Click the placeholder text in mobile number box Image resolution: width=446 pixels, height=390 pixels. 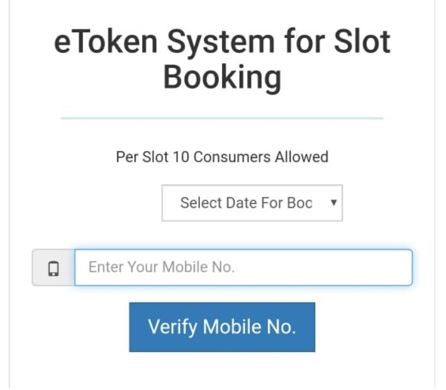pyautogui.click(x=162, y=267)
